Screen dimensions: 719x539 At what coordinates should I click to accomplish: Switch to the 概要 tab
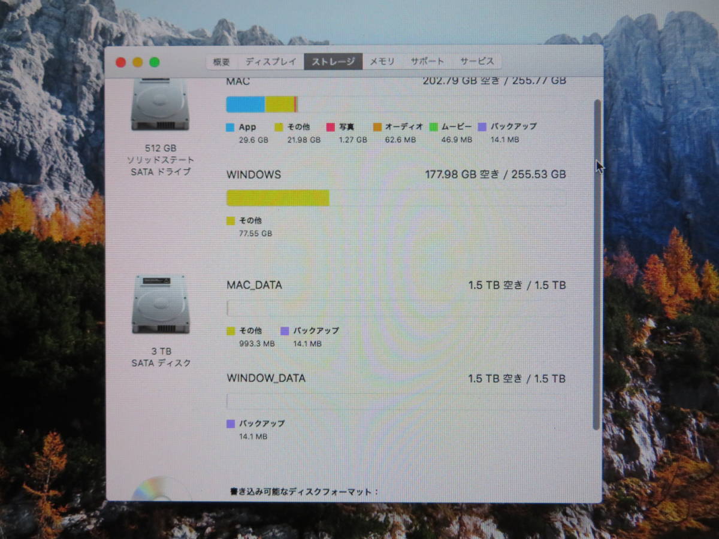[221, 61]
